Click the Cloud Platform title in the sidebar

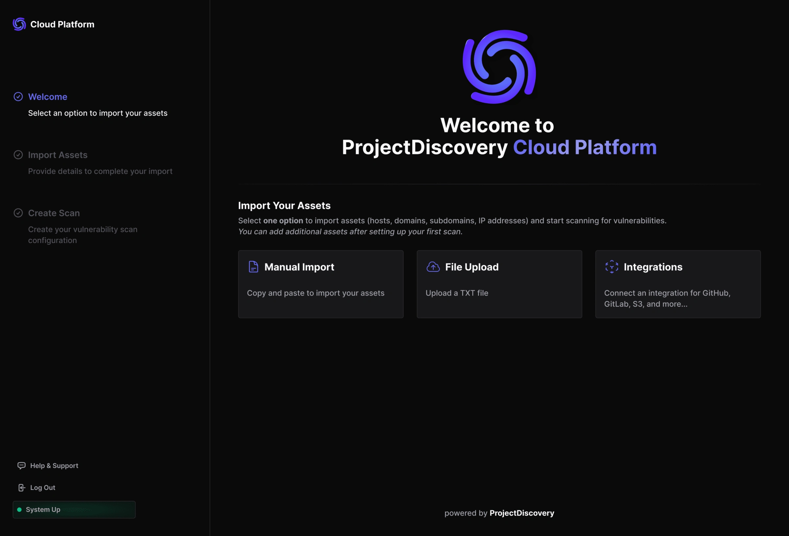click(62, 24)
